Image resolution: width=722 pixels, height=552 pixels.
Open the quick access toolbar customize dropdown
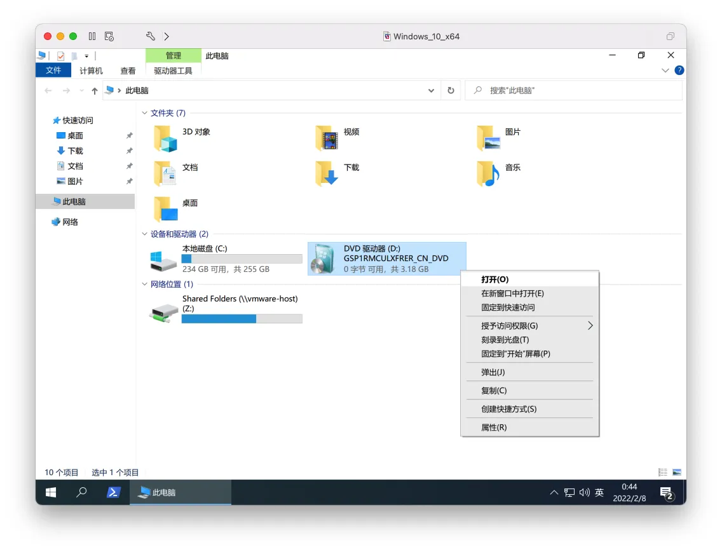(86, 56)
